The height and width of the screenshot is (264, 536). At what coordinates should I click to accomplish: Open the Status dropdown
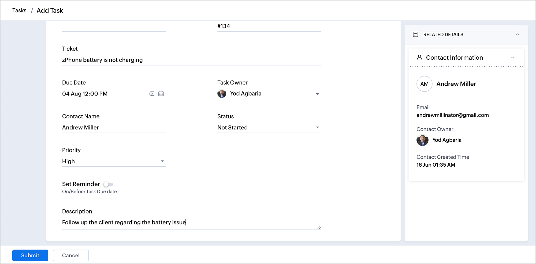click(317, 128)
